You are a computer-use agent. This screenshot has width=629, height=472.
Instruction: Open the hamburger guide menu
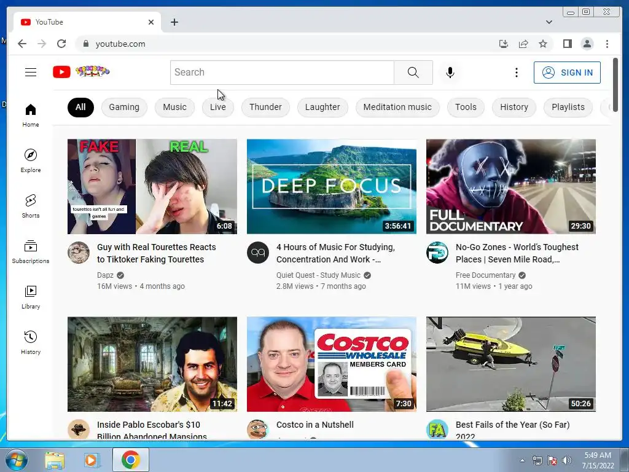(x=31, y=73)
